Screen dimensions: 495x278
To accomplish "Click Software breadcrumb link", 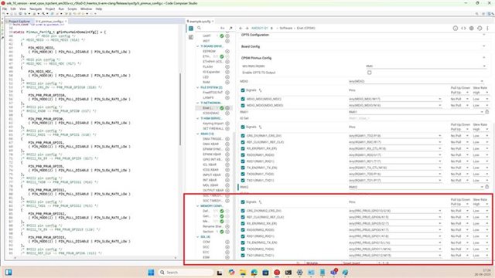I will [x=286, y=28].
